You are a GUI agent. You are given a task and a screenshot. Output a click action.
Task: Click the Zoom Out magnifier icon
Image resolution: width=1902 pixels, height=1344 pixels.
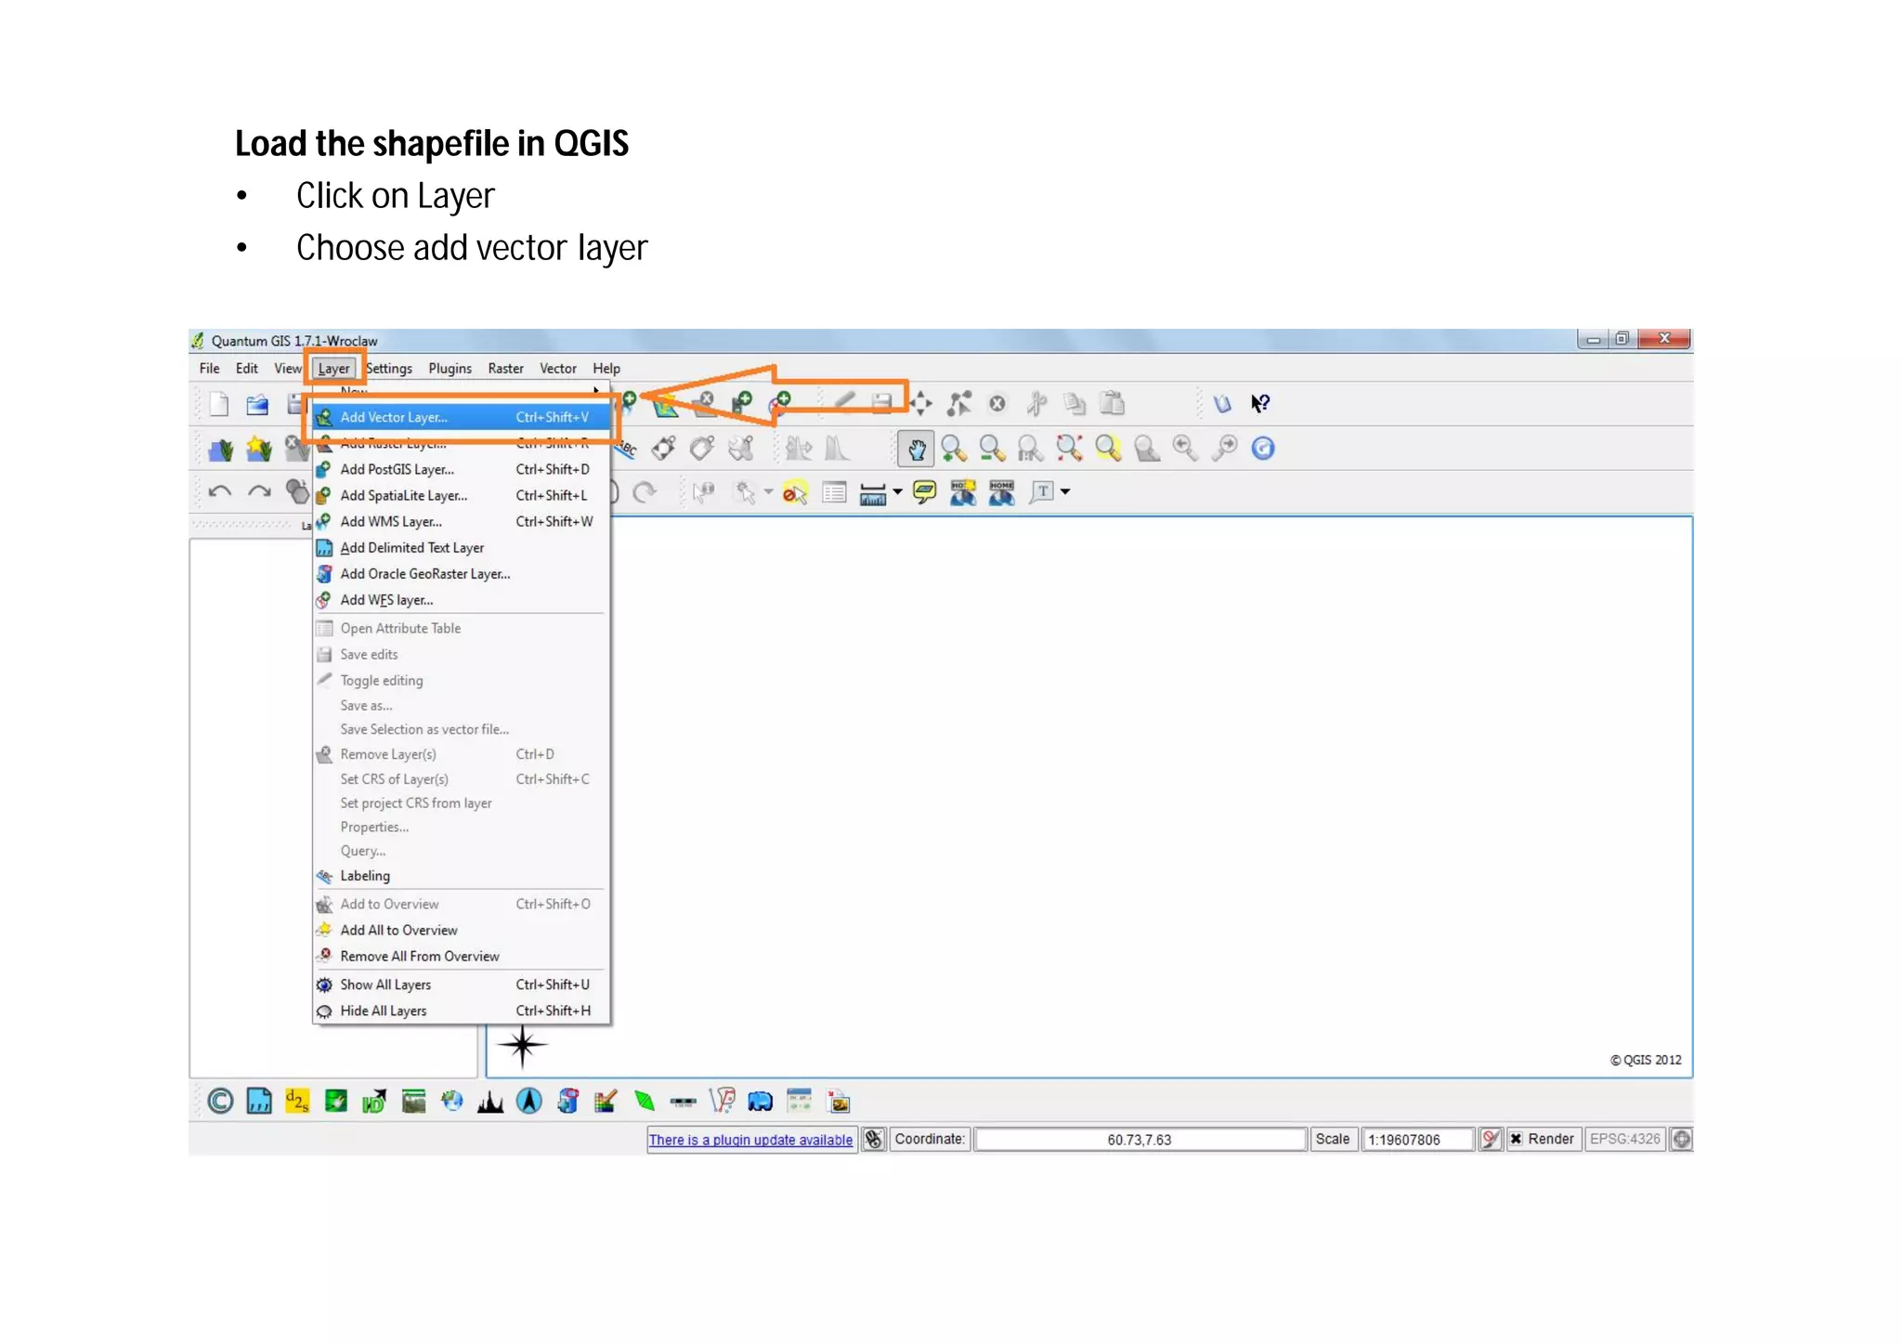[x=992, y=449]
